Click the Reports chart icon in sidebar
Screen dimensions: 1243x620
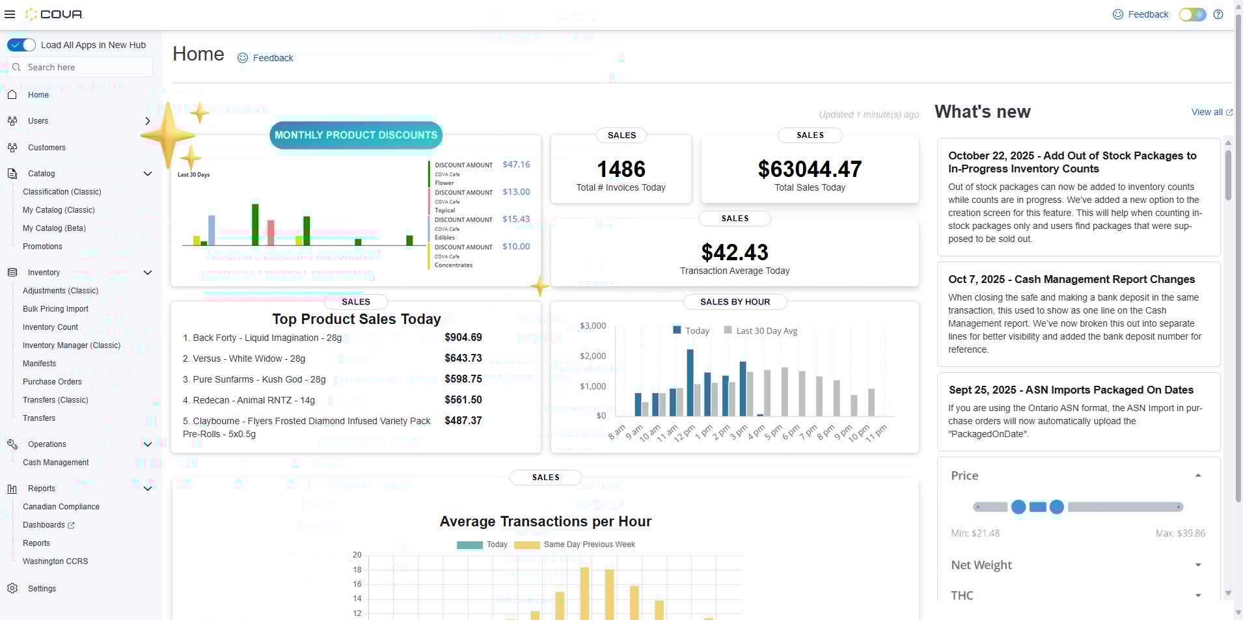[12, 489]
